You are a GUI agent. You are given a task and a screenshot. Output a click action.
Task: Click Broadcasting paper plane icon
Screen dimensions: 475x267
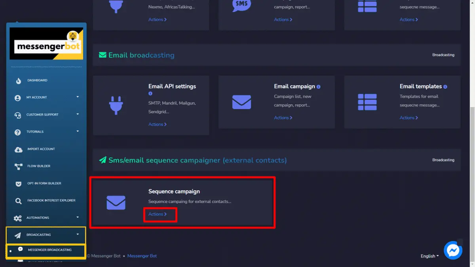(18, 235)
